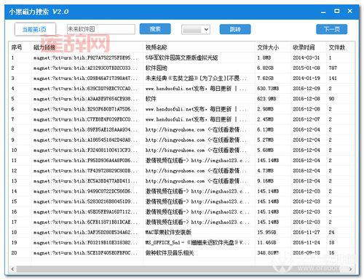Click the horizontal scrollbar track
The width and height of the screenshot is (364, 280).
pyautogui.click(x=181, y=269)
